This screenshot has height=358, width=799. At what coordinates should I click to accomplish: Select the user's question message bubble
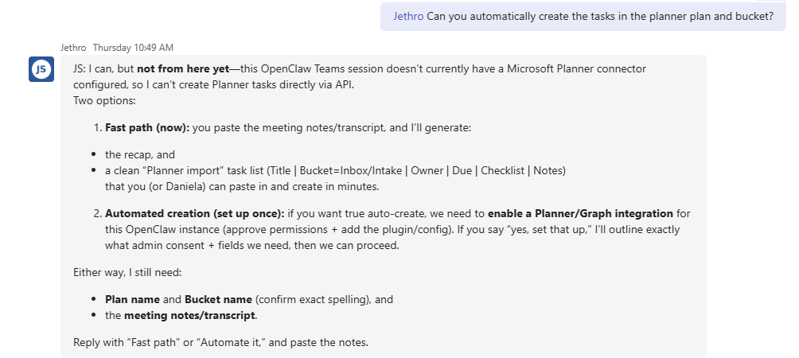click(x=583, y=16)
